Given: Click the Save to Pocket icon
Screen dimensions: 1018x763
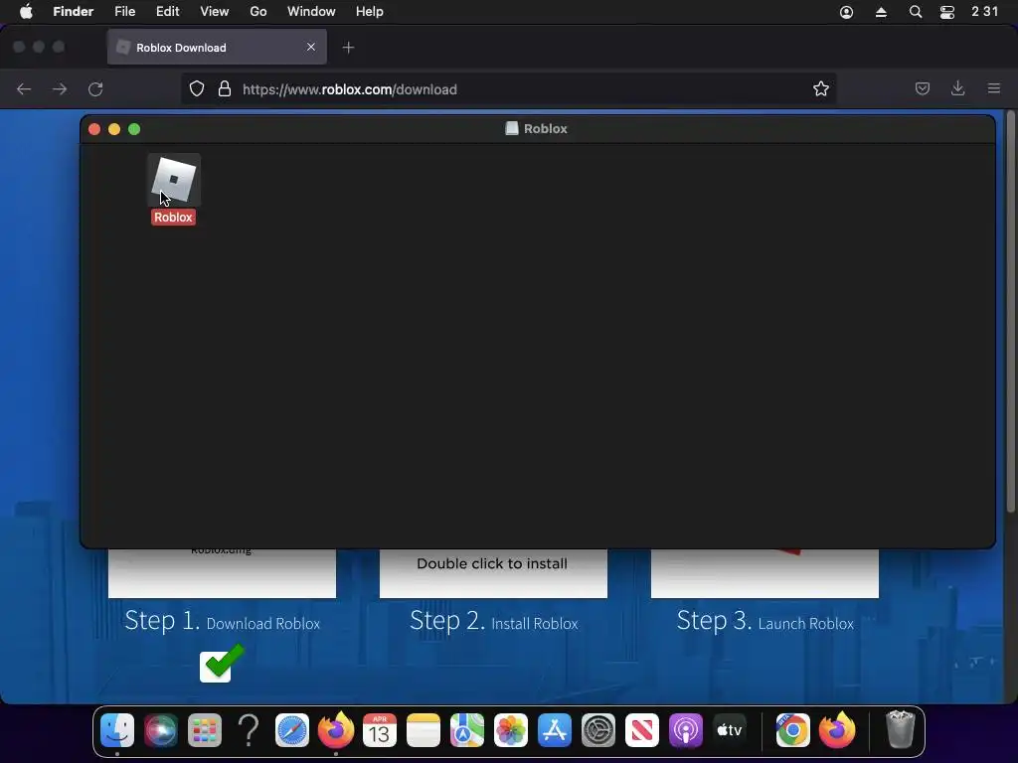Looking at the screenshot, I should (923, 88).
